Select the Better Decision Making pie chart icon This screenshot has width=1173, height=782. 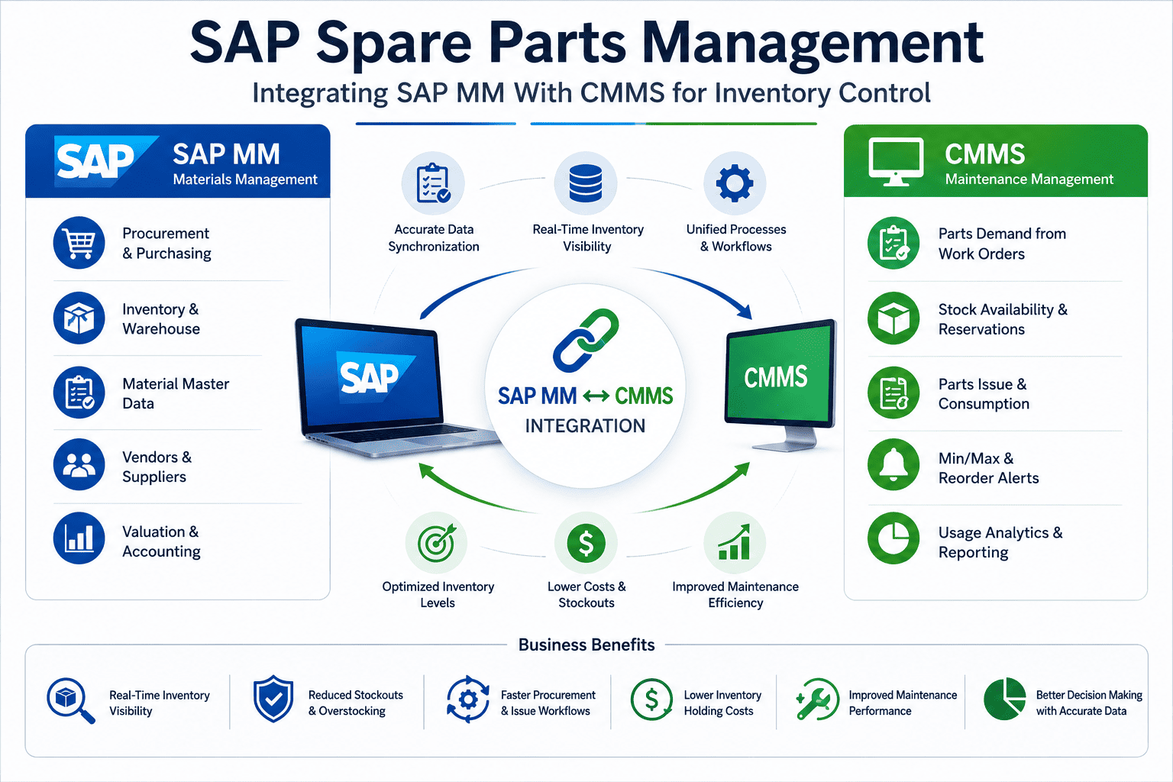click(1004, 700)
